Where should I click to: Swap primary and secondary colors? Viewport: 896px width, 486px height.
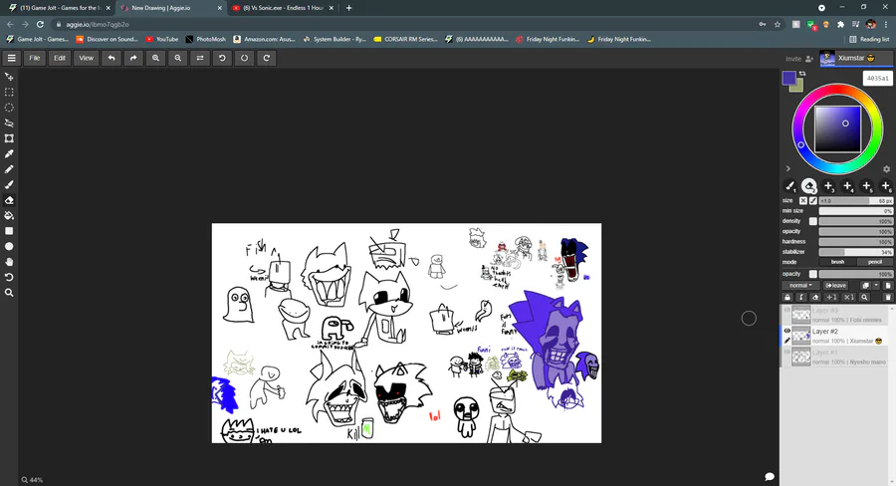802,74
